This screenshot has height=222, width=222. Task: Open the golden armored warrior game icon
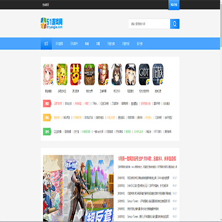103,75
